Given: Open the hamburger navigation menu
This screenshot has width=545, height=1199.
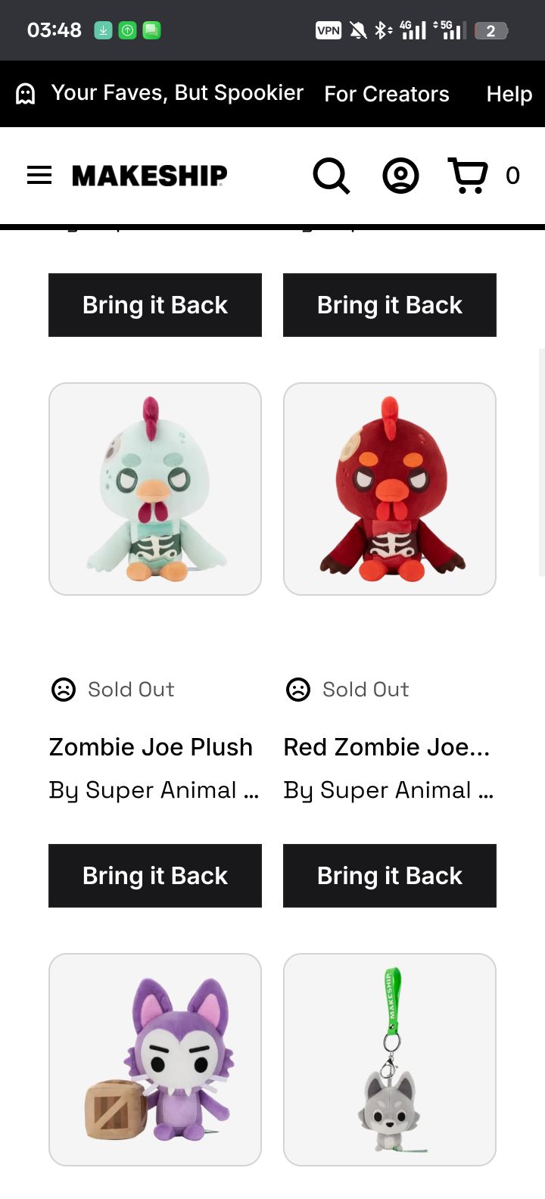Looking at the screenshot, I should click(39, 175).
